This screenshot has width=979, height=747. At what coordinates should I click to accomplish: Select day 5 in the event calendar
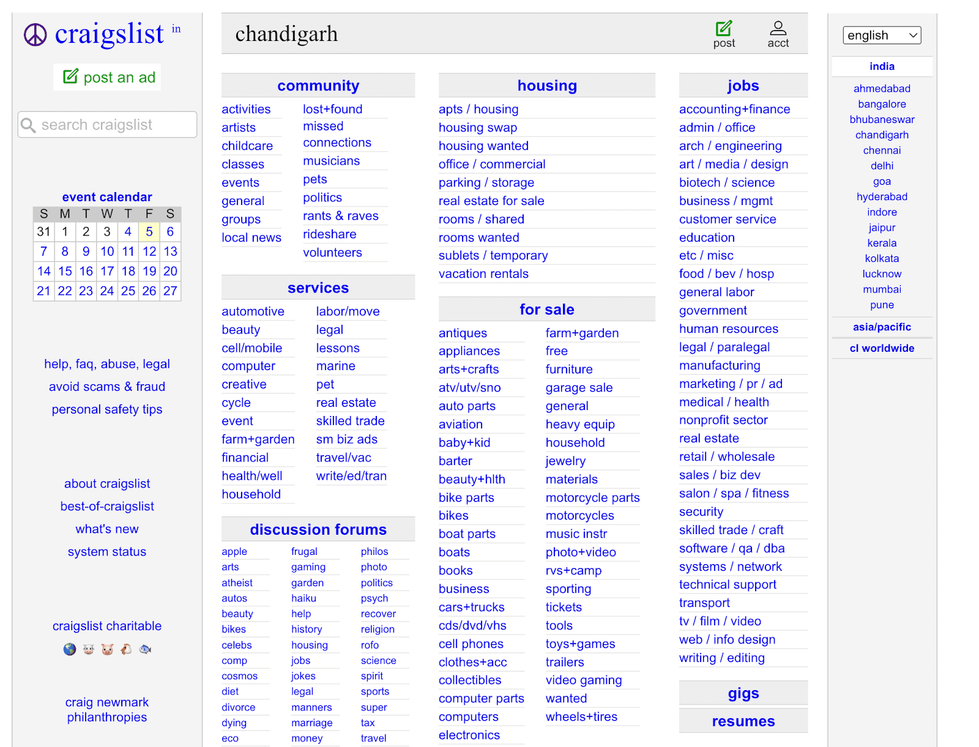point(149,232)
